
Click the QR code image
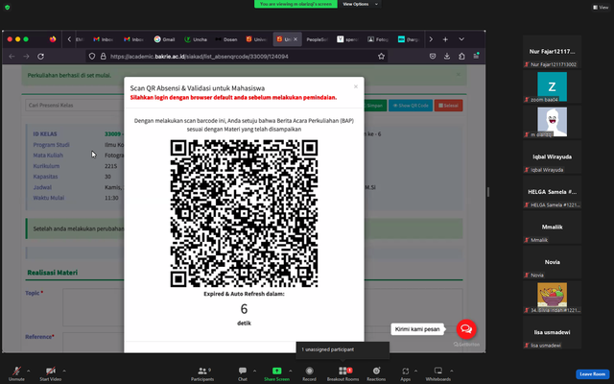click(244, 213)
